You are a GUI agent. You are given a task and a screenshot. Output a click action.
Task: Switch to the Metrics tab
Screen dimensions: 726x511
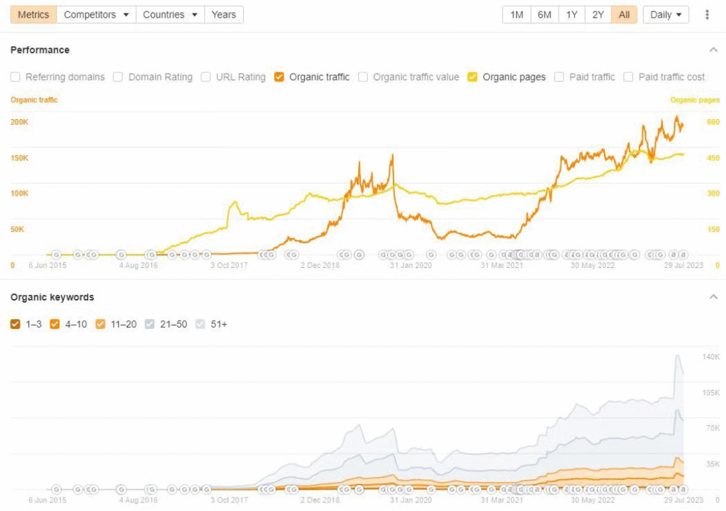coord(33,15)
